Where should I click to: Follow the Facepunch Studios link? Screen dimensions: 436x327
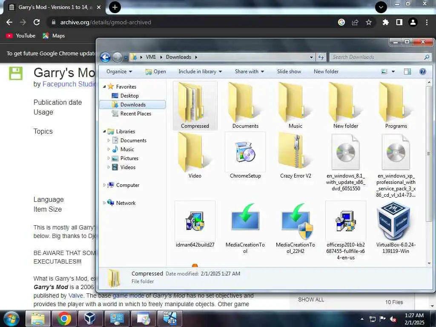(x=69, y=84)
